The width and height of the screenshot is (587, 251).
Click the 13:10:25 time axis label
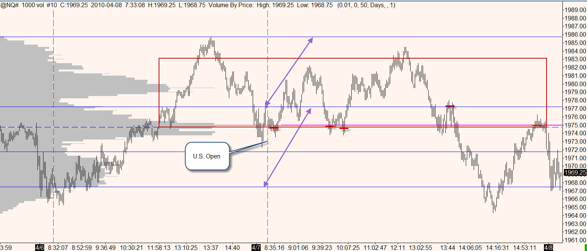click(186, 248)
